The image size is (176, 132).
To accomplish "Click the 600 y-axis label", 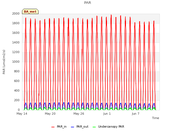I will click(x=17, y=81).
